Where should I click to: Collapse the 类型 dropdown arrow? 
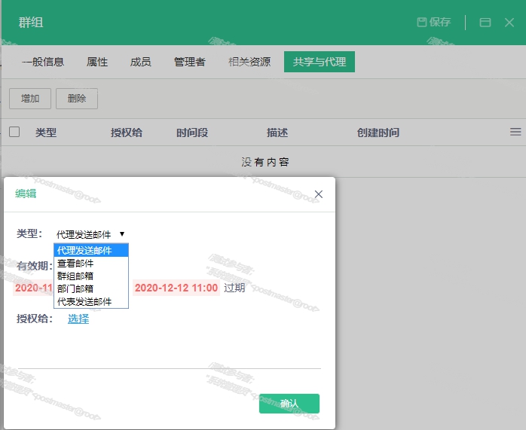click(x=122, y=234)
